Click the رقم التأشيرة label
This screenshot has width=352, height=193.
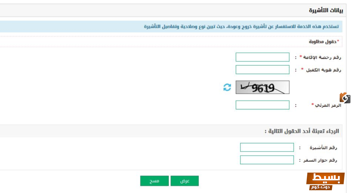click(x=323, y=148)
